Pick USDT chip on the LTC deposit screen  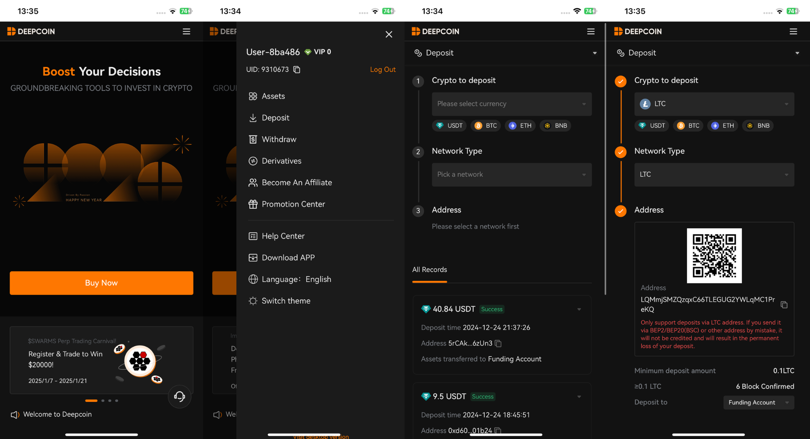652,126
